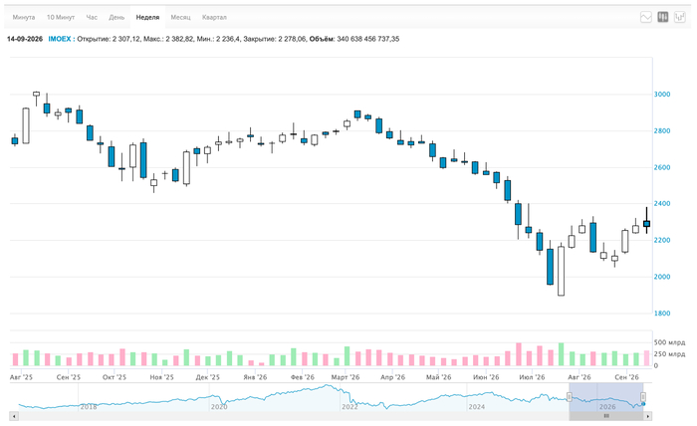Click the latest black candlestick
Viewport: 697px width, 426px height.
click(646, 223)
